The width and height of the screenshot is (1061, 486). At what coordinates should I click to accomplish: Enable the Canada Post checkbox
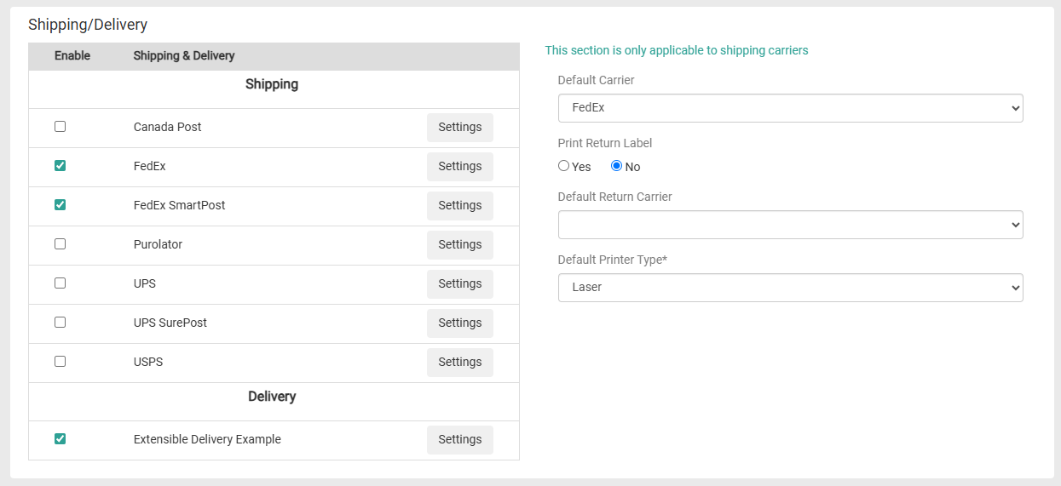pyautogui.click(x=60, y=127)
